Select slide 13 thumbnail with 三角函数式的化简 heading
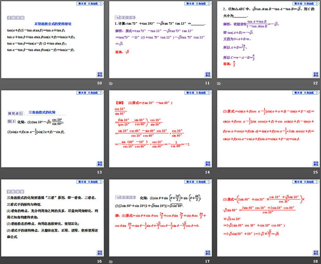The image size is (321, 264). coord(52,129)
